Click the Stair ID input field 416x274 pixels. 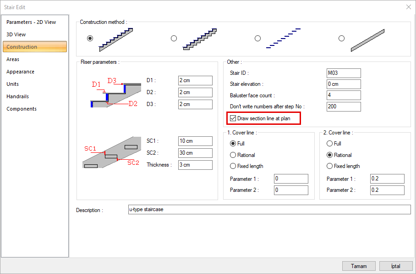[x=343, y=73]
